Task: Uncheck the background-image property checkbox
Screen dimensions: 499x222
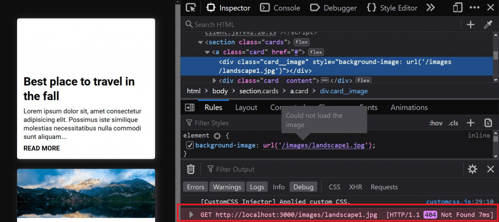Action: pos(190,146)
